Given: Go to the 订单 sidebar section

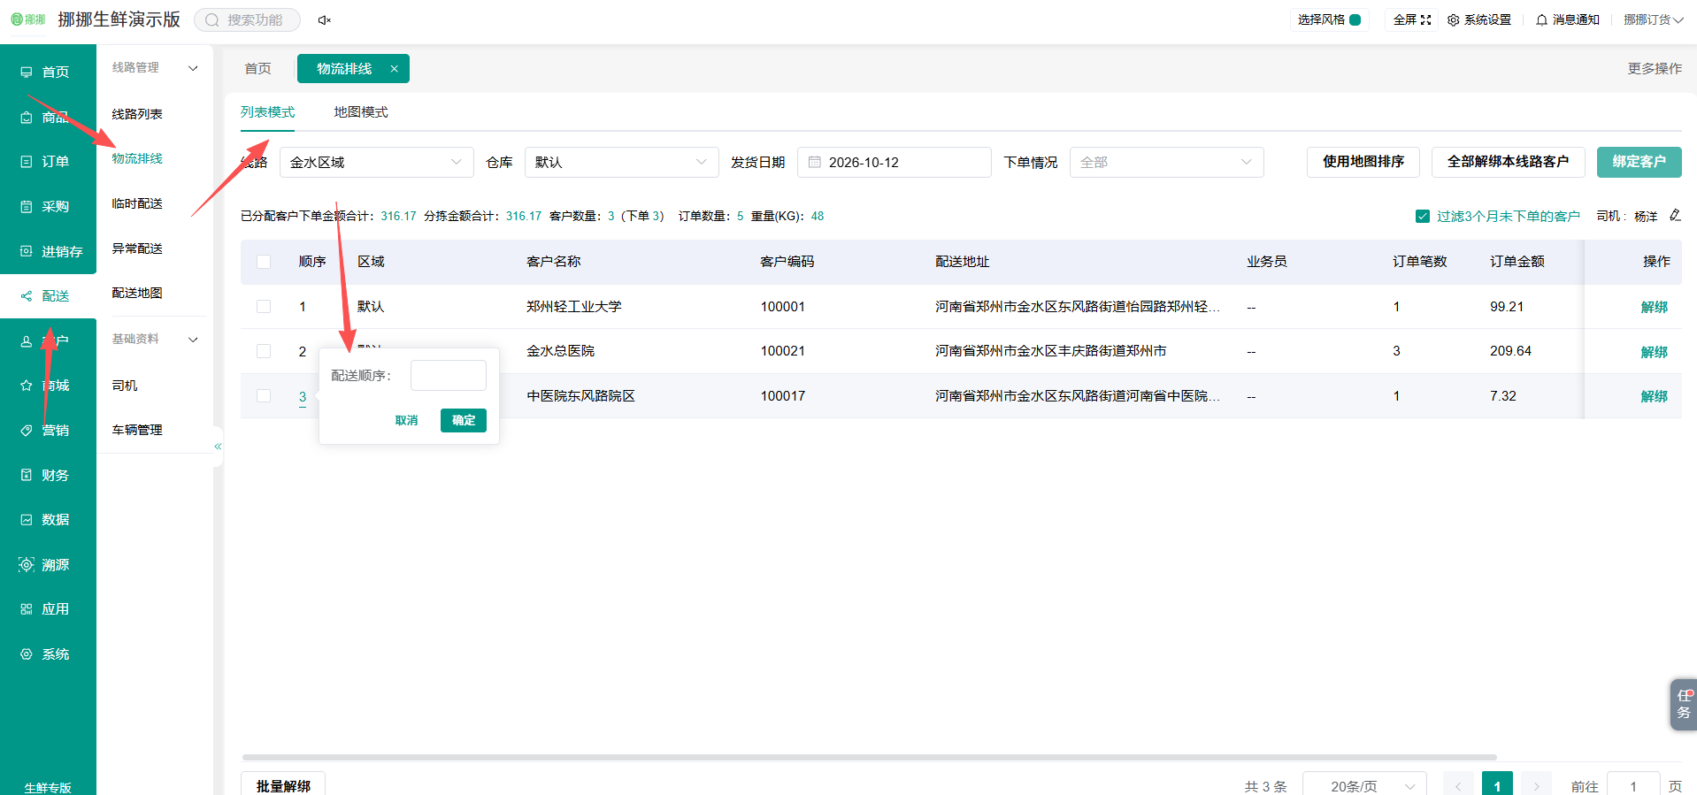Looking at the screenshot, I should (x=48, y=162).
